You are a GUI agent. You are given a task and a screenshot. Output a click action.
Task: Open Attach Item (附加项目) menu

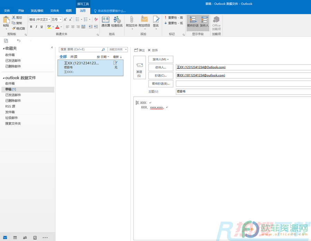click(144, 22)
